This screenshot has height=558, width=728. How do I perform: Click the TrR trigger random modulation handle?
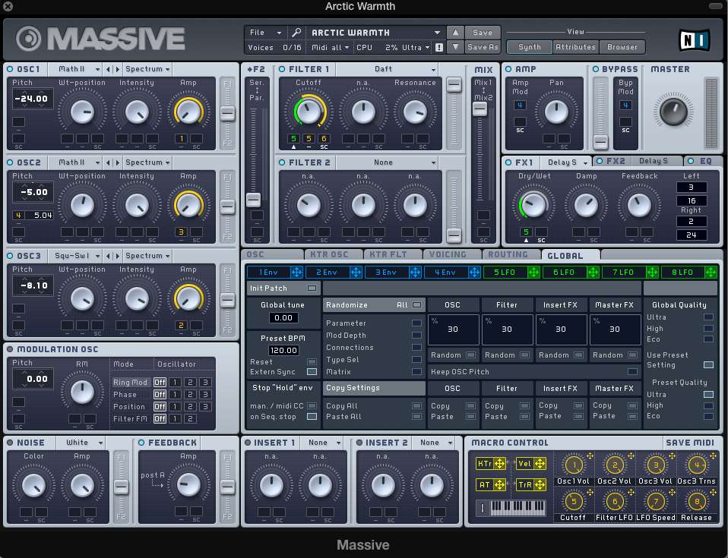pos(540,484)
